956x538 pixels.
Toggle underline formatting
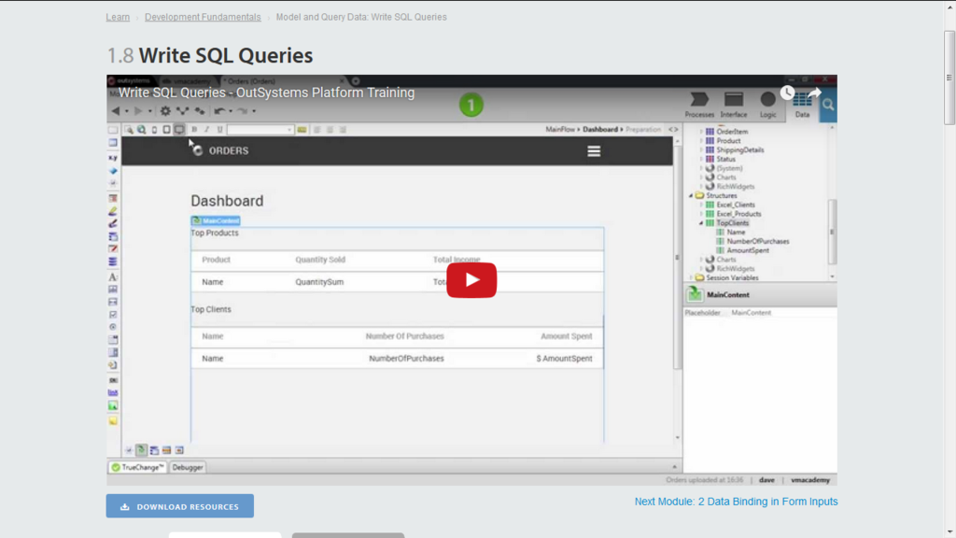click(x=219, y=130)
